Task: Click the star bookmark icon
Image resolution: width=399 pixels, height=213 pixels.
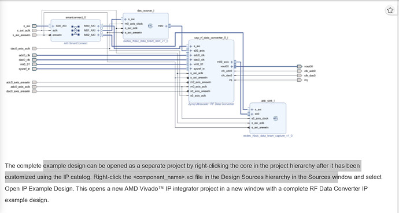Action: pyautogui.click(x=390, y=10)
